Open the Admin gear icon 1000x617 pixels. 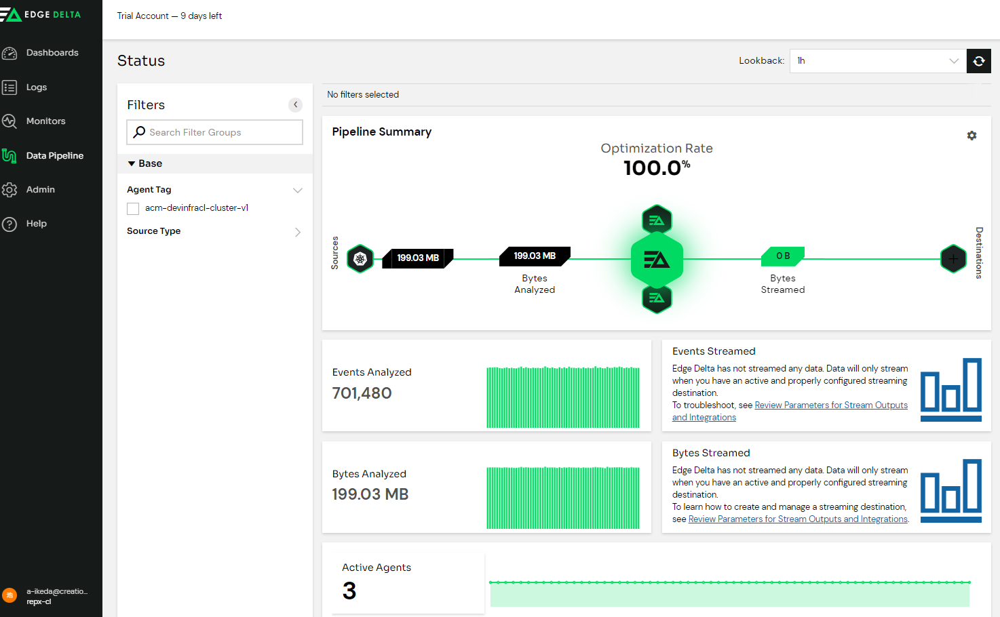point(9,190)
